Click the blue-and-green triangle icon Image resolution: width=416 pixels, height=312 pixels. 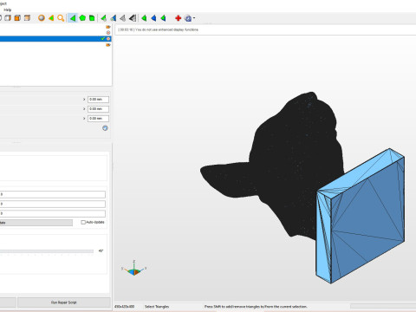[113, 18]
